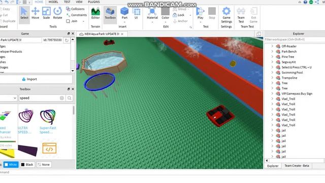Click the Edit group dialog launcher
This screenshot has width=325, height=183.
[x=191, y=27]
